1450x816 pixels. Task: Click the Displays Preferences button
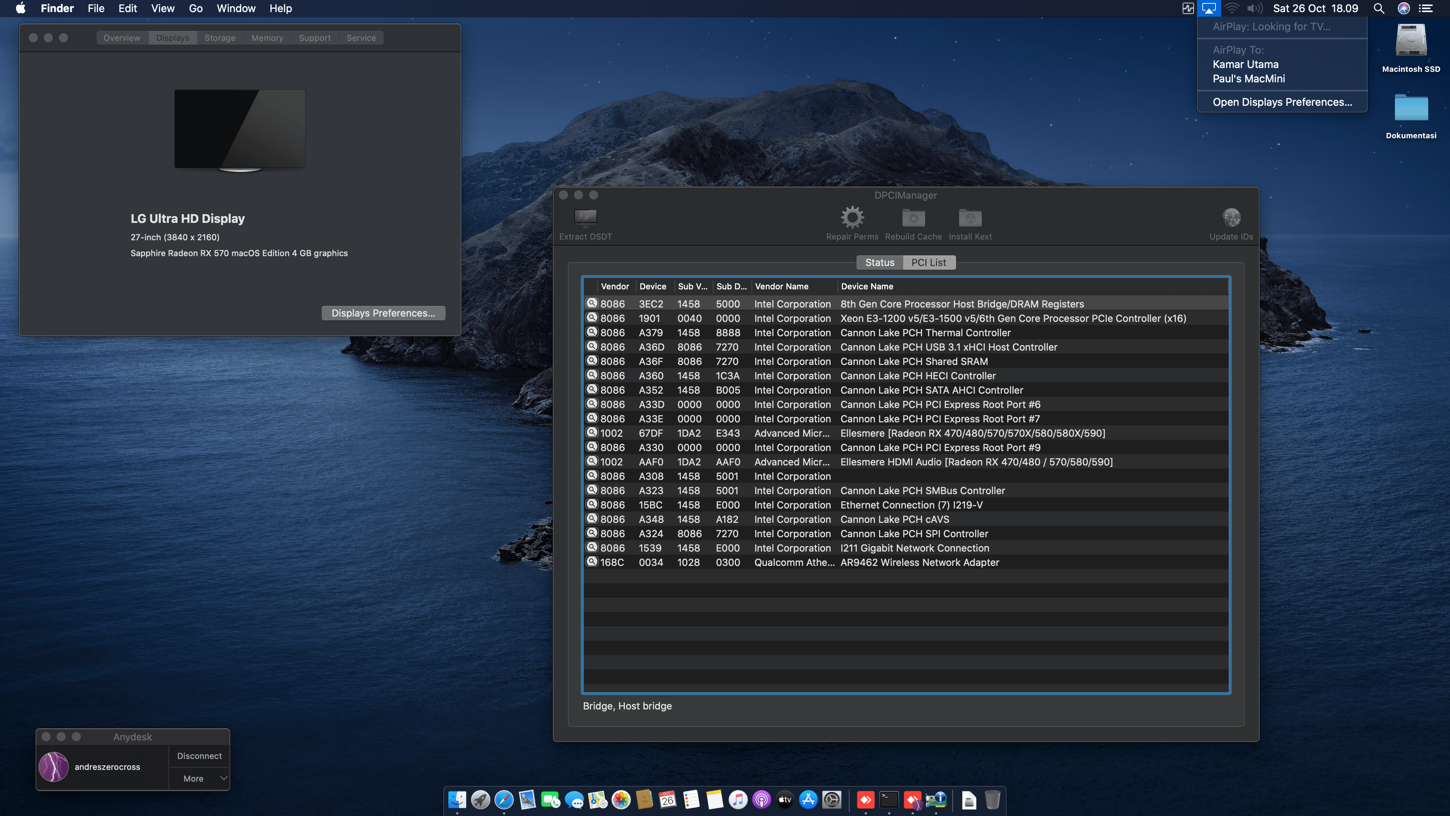(x=383, y=312)
